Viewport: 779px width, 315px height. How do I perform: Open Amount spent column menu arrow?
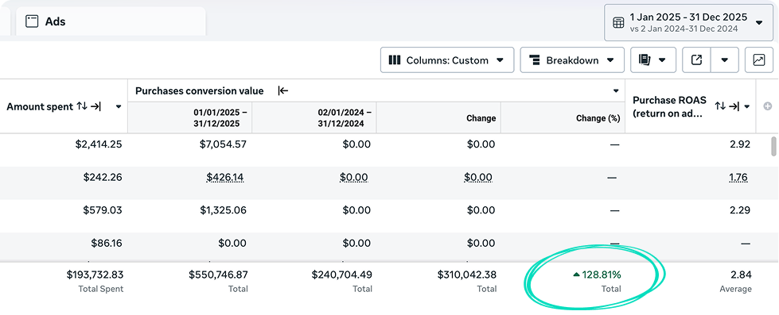click(119, 106)
